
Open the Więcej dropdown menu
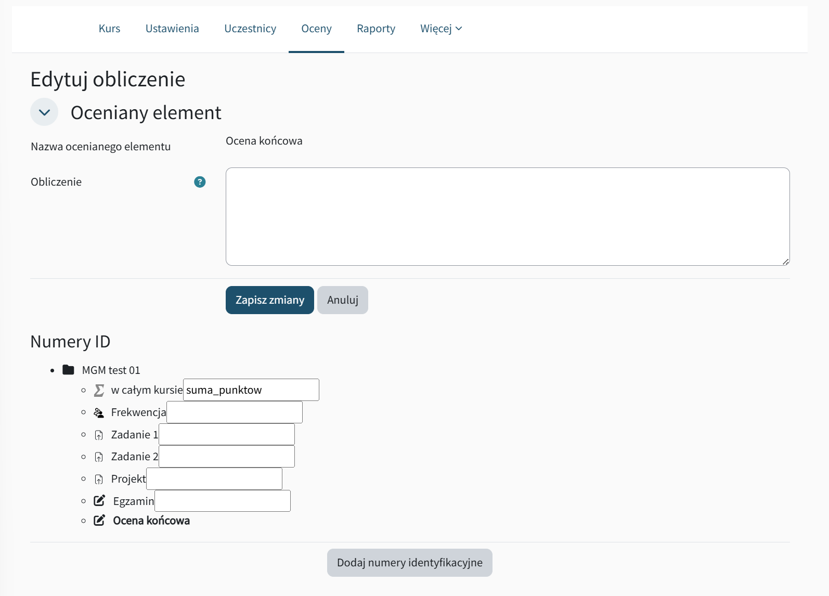[441, 29]
